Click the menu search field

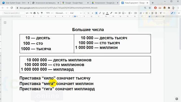14,13
